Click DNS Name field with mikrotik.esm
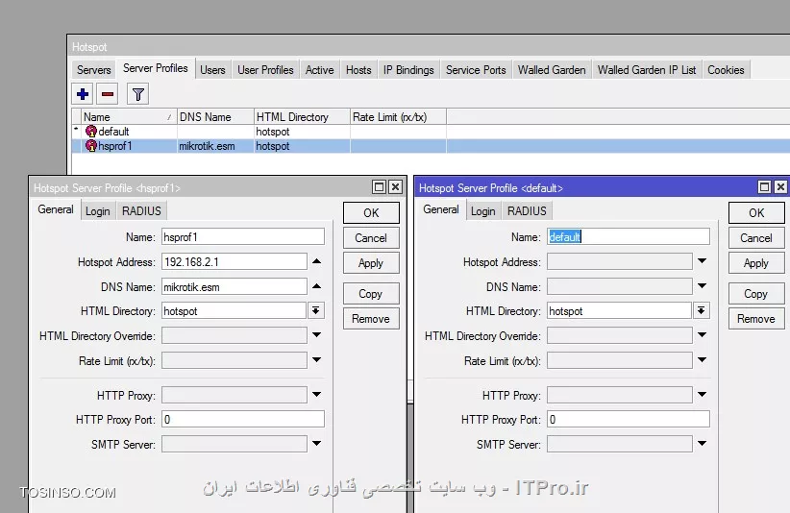Image resolution: width=790 pixels, height=513 pixels. tap(235, 287)
